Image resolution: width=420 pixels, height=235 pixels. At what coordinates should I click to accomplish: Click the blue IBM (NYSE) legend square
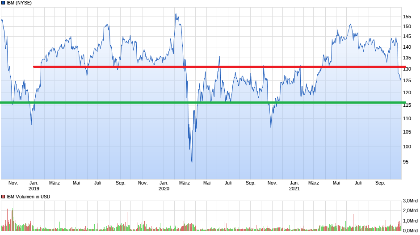[x=3, y=3]
